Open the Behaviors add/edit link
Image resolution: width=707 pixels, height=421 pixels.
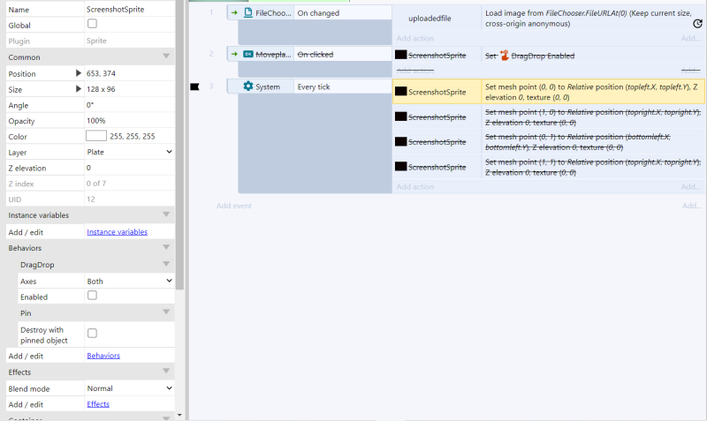(103, 356)
